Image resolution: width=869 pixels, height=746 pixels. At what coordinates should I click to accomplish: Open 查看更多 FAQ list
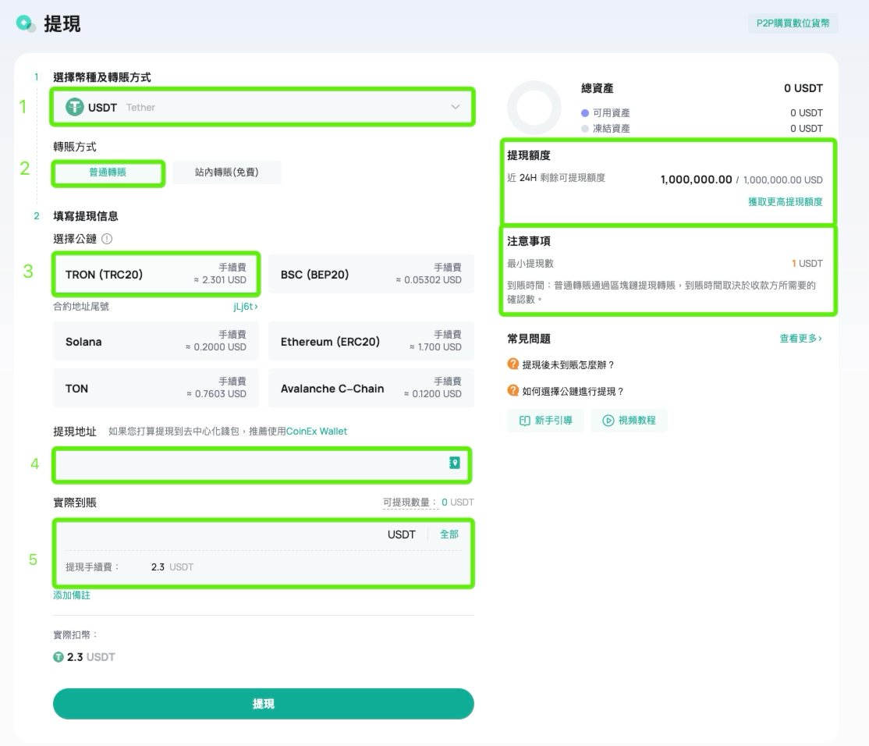click(800, 338)
